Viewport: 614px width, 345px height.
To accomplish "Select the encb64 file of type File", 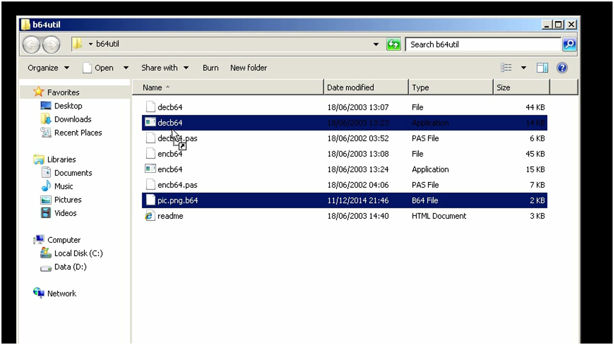I will click(344, 154).
